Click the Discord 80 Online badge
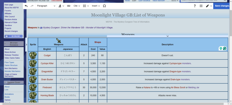Screen dimensions: 232x105 point(13,36)
